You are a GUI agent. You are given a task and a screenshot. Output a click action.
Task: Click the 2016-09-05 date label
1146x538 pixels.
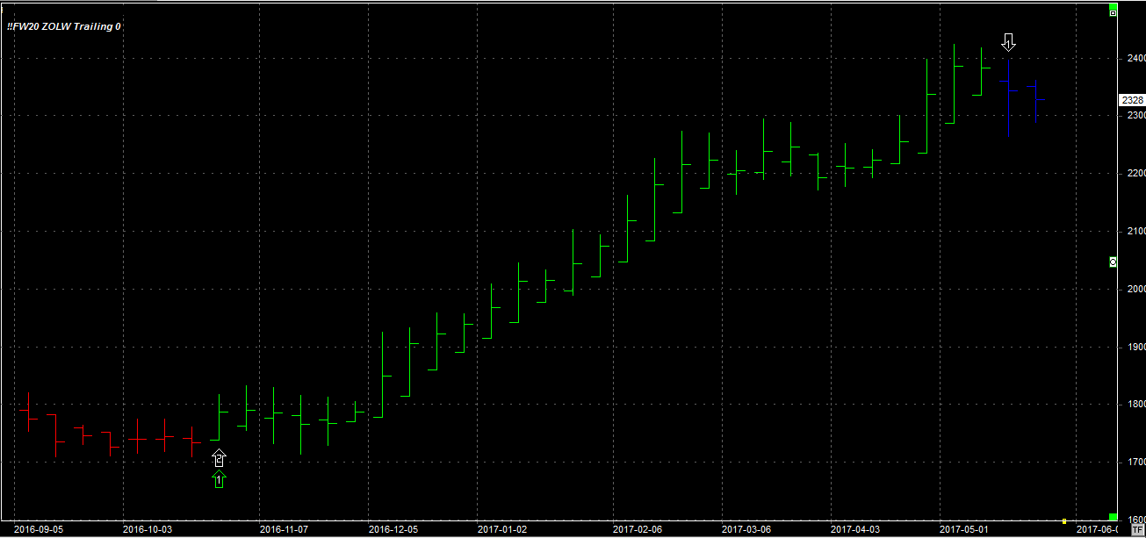tap(39, 529)
